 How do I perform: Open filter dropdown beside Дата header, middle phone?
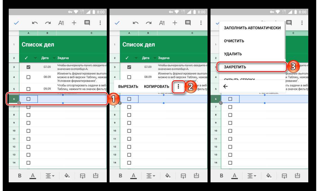155,58
